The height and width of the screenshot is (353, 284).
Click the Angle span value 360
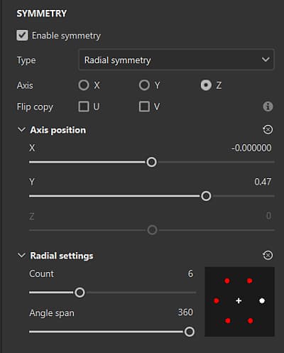click(x=185, y=313)
